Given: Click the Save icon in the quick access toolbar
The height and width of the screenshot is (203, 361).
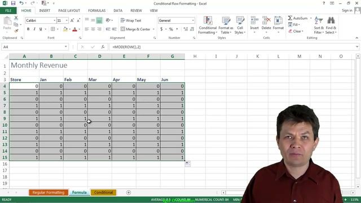Looking at the screenshot, I should click(13, 3).
